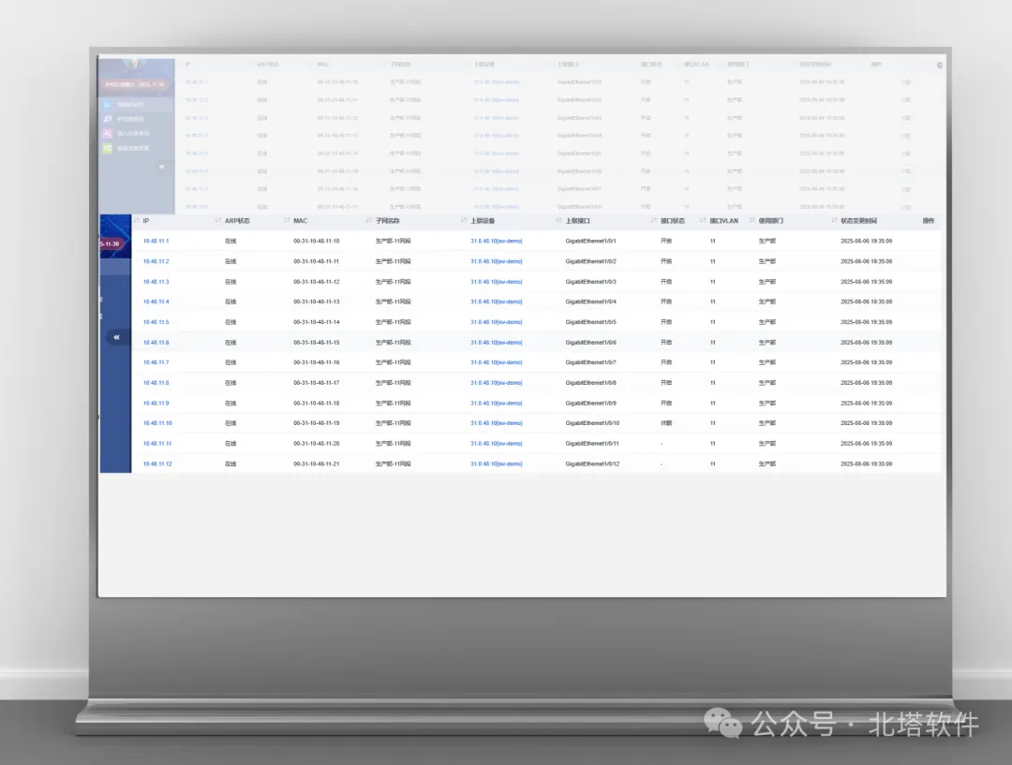Select MAC cell 00-31-10-48-11-19
1012x765 pixels.
(317, 423)
